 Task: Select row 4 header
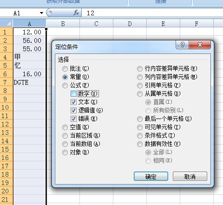pos(7,57)
